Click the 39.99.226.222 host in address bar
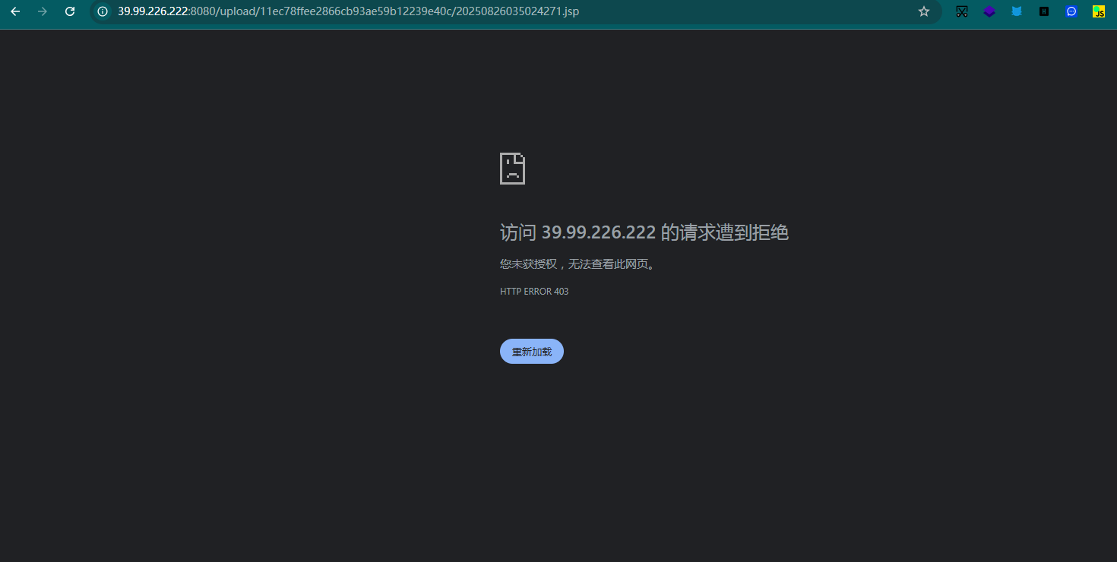This screenshot has width=1117, height=562. 152,11
